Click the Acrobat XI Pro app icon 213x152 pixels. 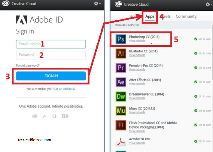(x=121, y=142)
